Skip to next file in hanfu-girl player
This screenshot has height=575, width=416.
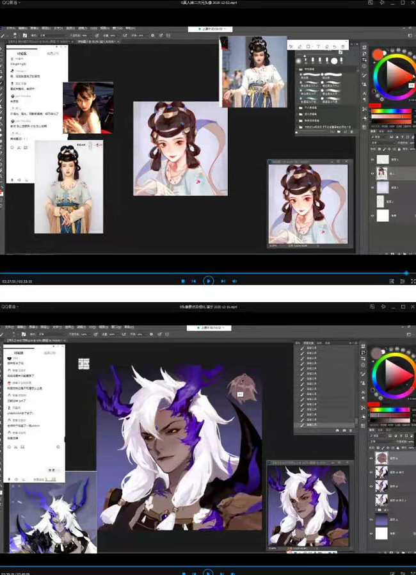(x=223, y=281)
